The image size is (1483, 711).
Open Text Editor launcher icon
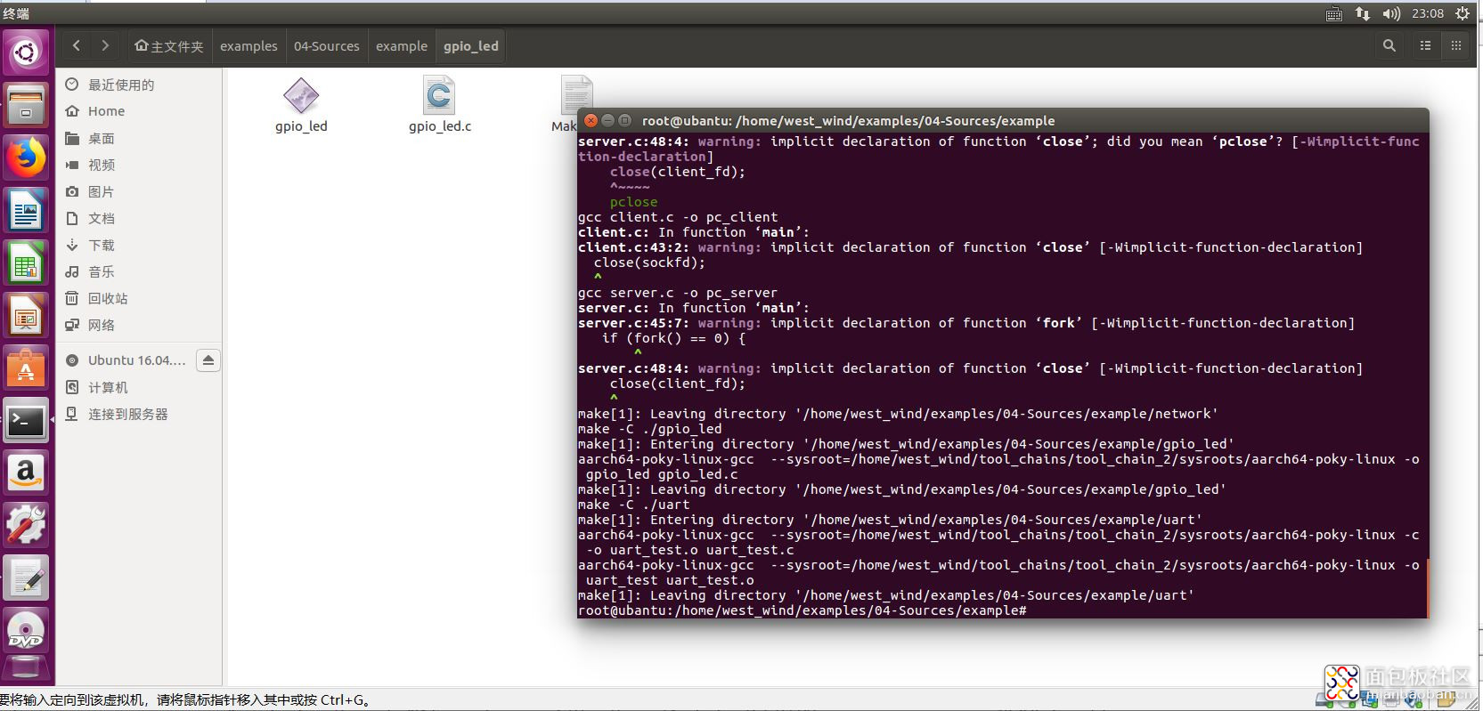tap(26, 578)
